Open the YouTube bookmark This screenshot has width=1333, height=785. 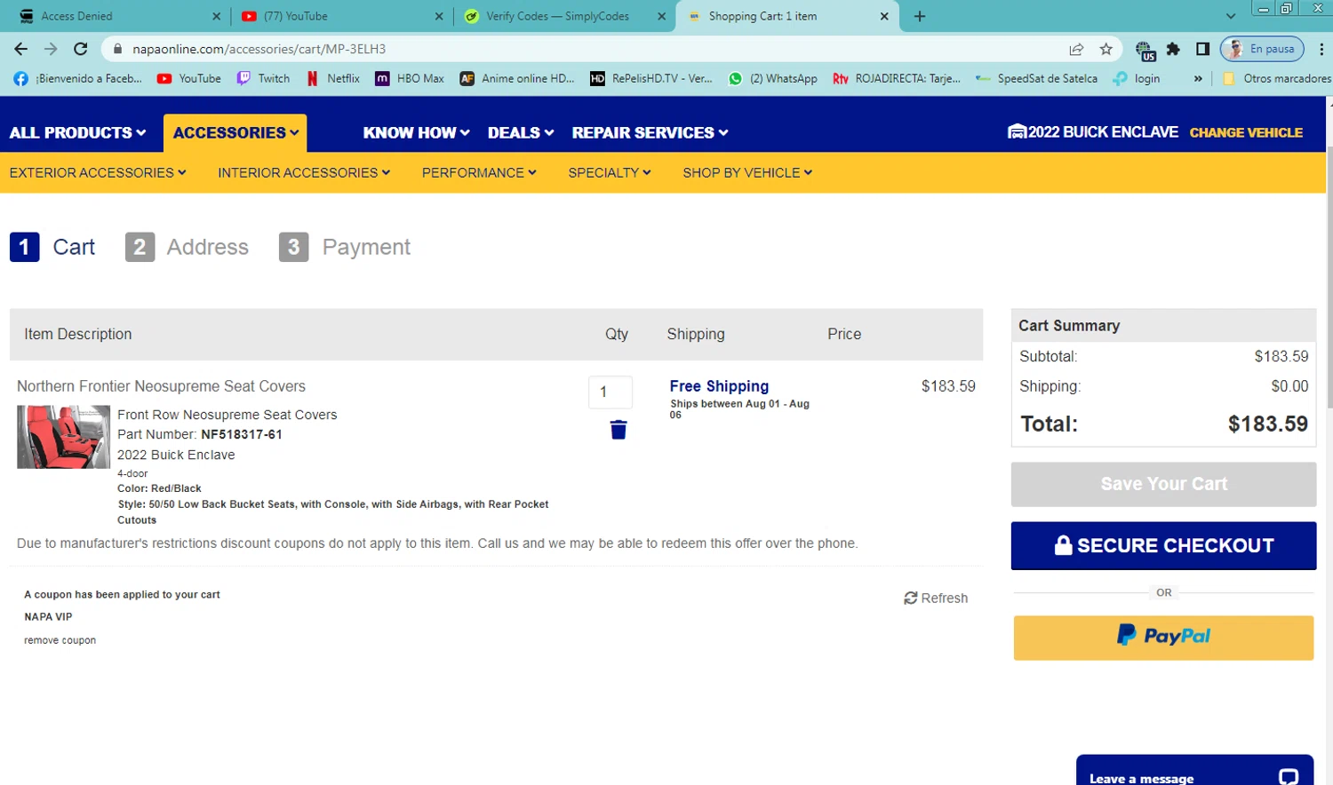pos(188,78)
